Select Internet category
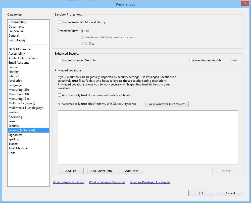 pyautogui.click(x=28, y=76)
